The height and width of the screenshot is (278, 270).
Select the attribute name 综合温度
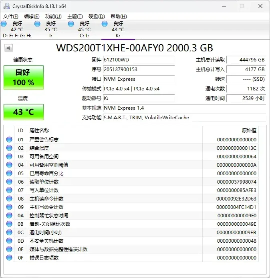tap(39, 148)
